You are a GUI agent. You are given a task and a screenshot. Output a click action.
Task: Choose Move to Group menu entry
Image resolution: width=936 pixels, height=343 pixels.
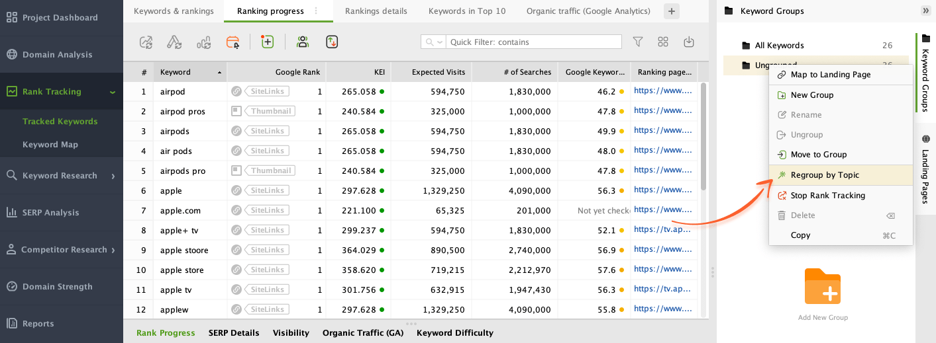(841, 155)
